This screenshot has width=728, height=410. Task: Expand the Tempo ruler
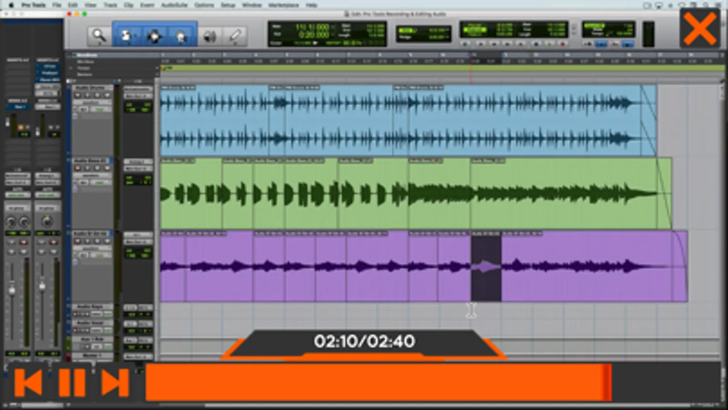pos(71,68)
